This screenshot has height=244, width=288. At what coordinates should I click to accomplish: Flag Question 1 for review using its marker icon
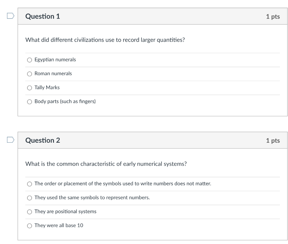(x=10, y=16)
